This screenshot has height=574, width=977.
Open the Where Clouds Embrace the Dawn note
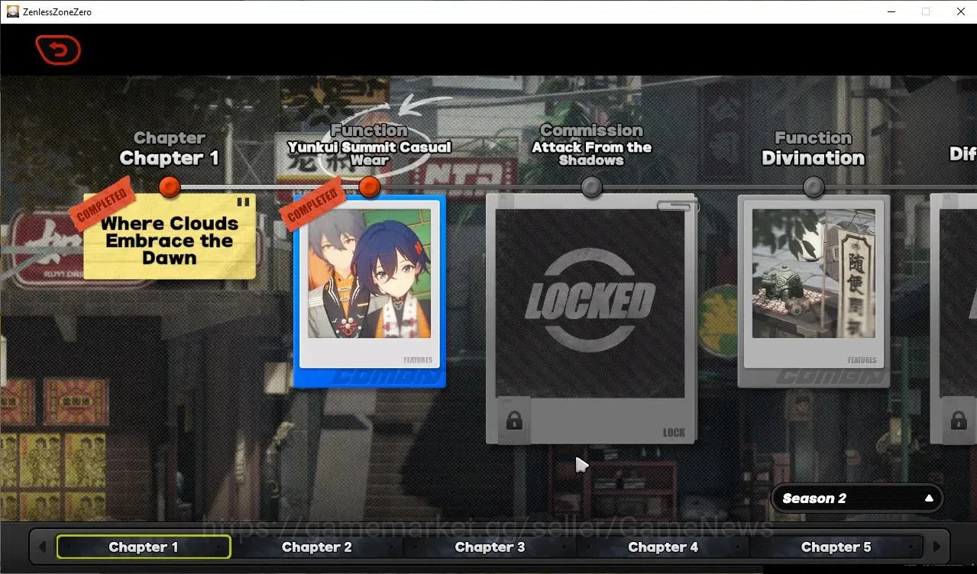click(x=169, y=236)
